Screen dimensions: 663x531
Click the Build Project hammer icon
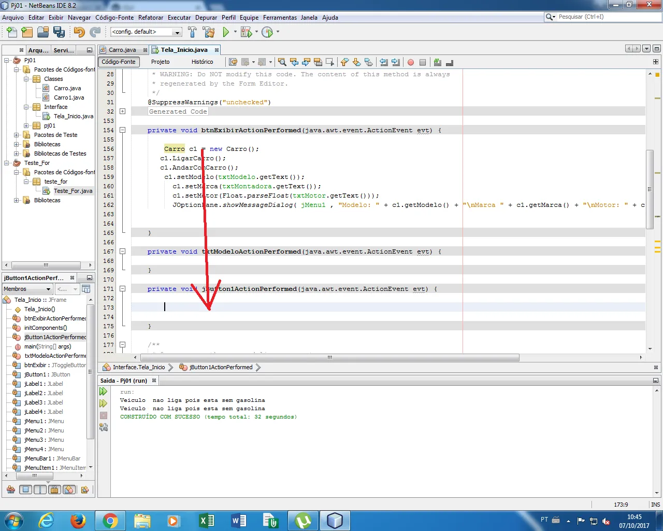click(192, 32)
